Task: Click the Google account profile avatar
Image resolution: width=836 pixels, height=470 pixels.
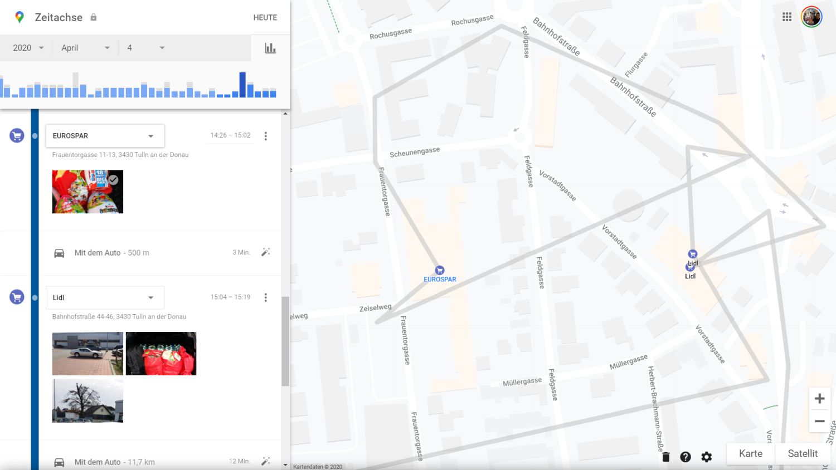Action: [811, 17]
